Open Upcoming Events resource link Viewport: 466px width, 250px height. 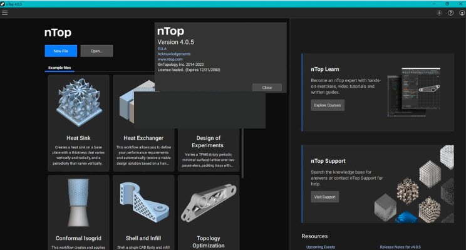click(321, 247)
